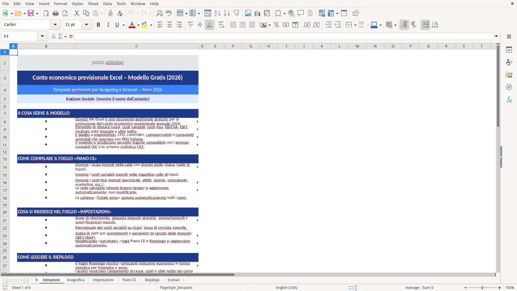Open Print Preview
Image resolution: width=517 pixels, height=291 pixels.
click(64, 13)
